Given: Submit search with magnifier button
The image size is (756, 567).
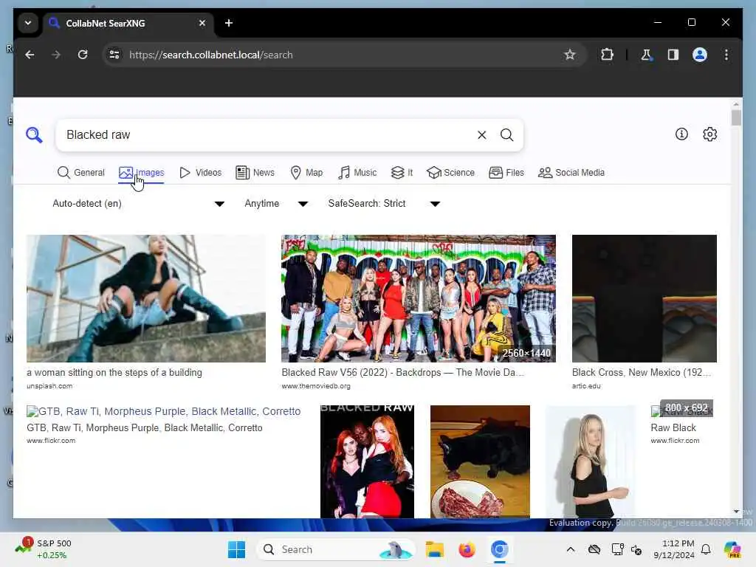Looking at the screenshot, I should (506, 135).
